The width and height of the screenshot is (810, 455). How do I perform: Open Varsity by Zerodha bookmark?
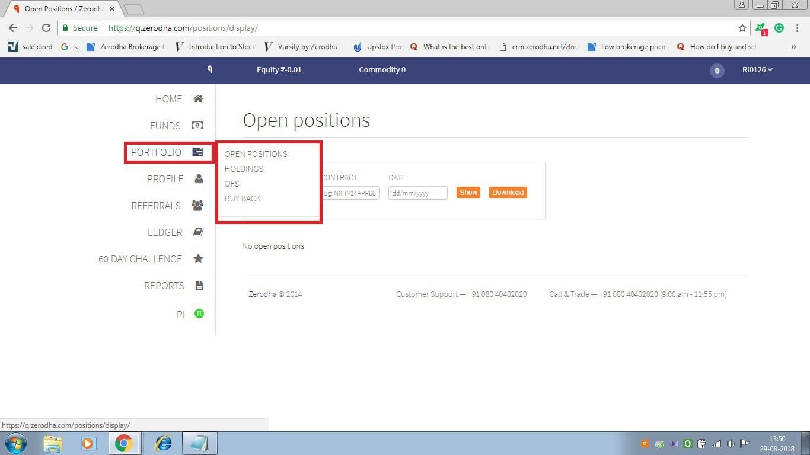click(x=303, y=47)
